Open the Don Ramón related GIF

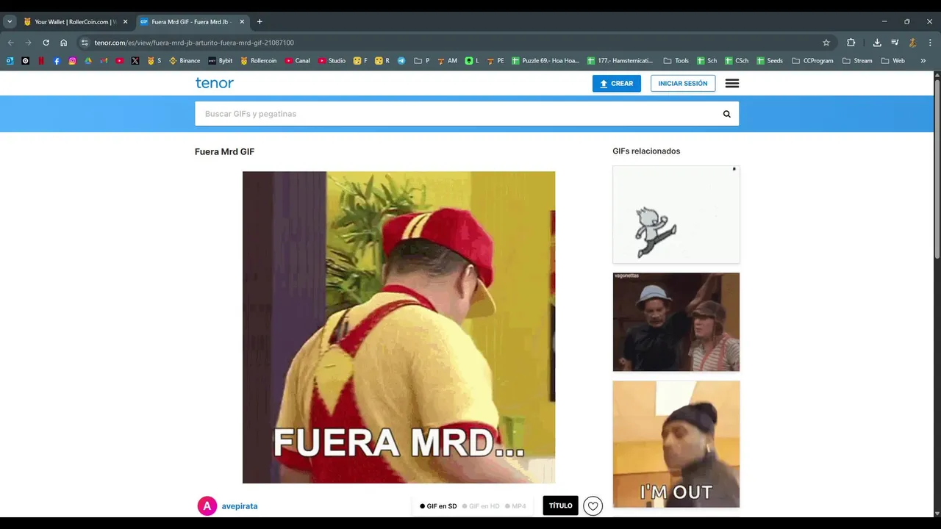(676, 322)
